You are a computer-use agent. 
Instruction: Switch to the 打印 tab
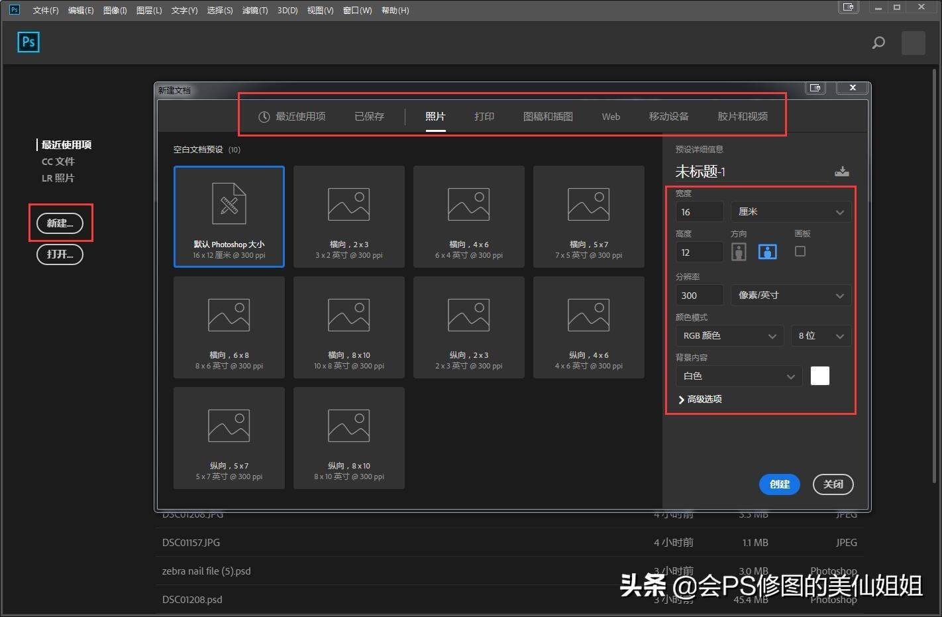point(484,117)
